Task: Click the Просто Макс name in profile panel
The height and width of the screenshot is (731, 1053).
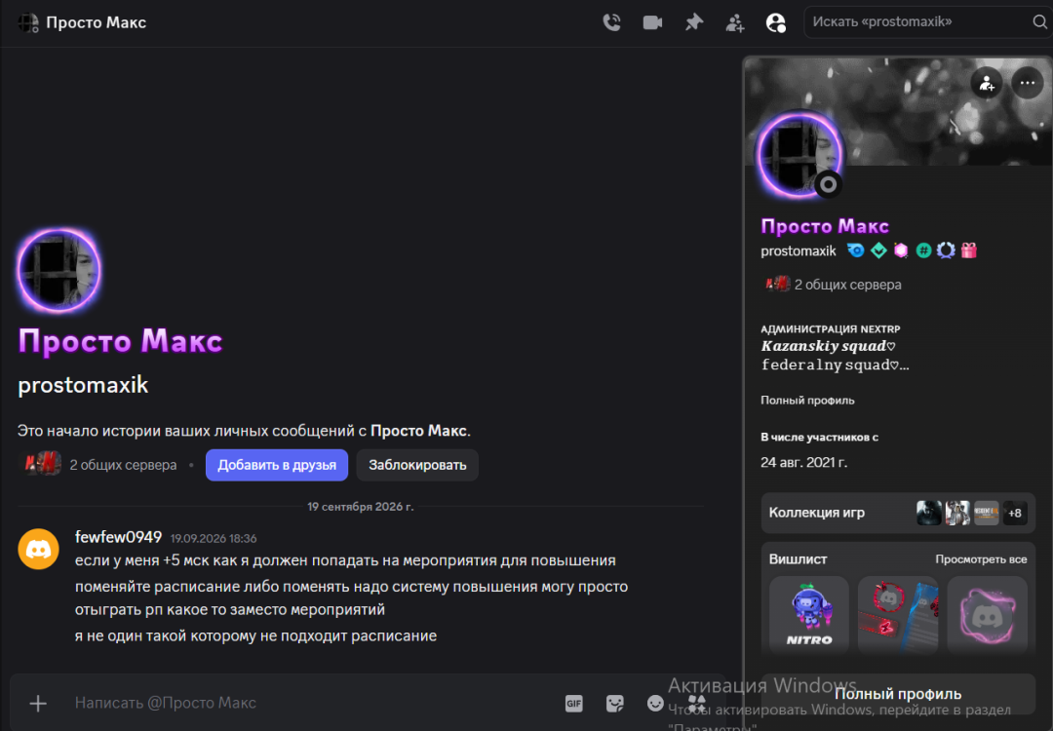Action: (824, 226)
